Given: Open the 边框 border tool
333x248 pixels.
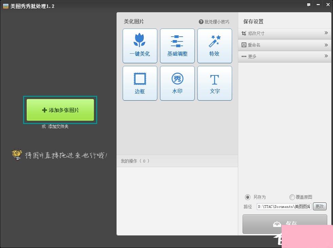Looking at the screenshot, I should point(140,83).
